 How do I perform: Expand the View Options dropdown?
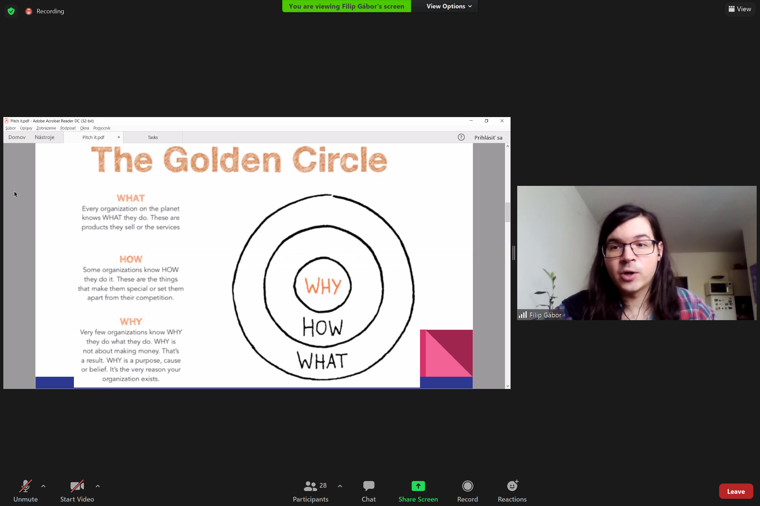(449, 6)
